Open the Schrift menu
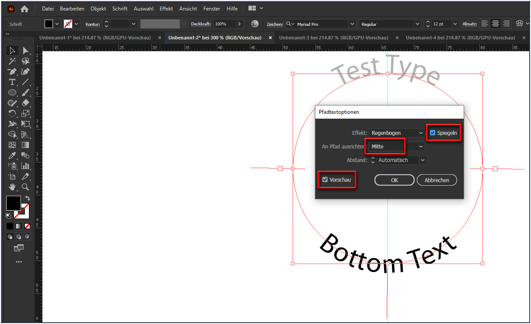 (119, 8)
